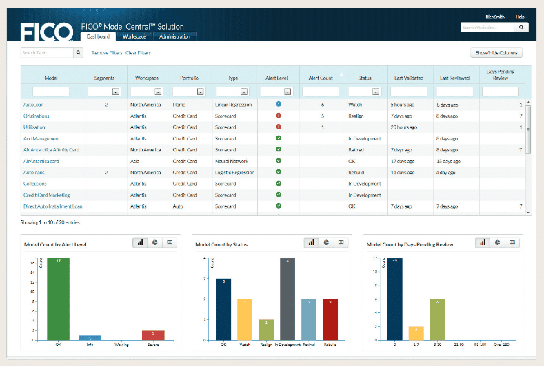Click the table's vertical scrollbar thumb
544x373 pixels.
pos(528,129)
